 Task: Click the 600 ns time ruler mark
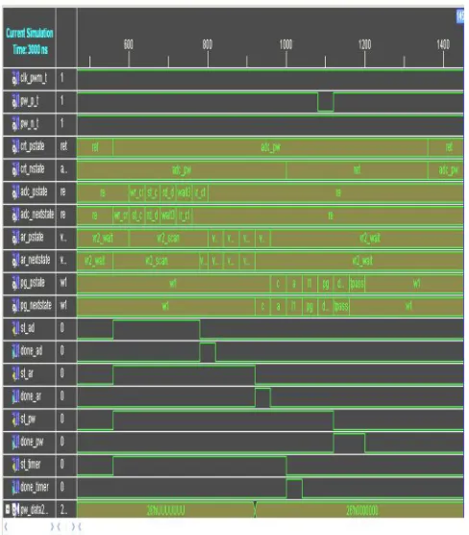(x=129, y=44)
